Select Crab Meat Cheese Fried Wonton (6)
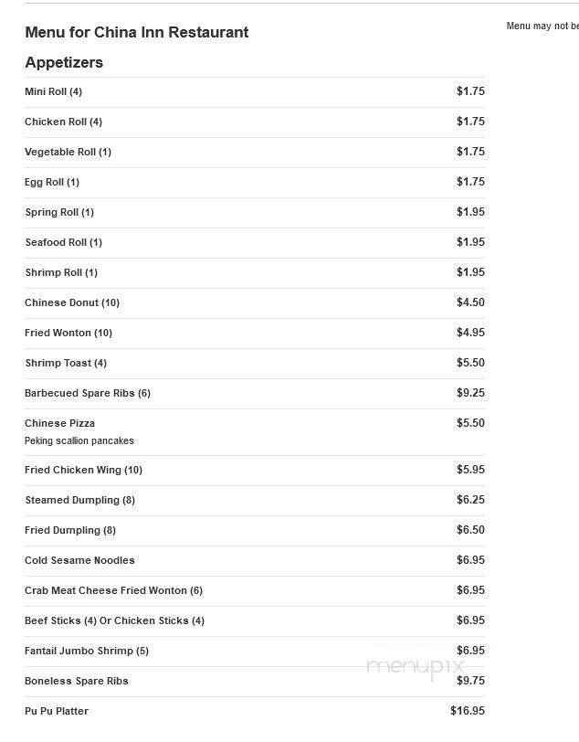The width and height of the screenshot is (579, 742). tap(113, 590)
